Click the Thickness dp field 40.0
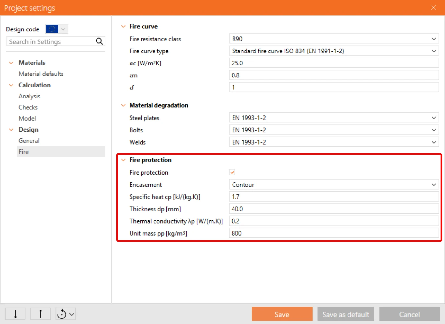Image resolution: width=445 pixels, height=324 pixels. click(334, 209)
